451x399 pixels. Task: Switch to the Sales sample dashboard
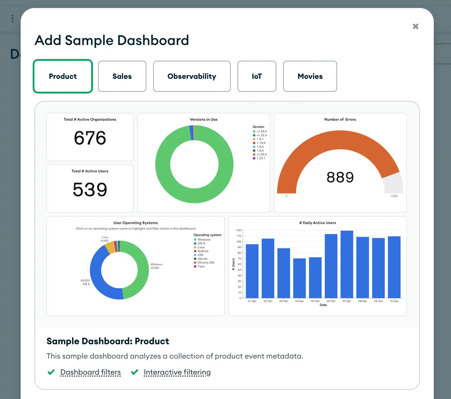click(122, 76)
